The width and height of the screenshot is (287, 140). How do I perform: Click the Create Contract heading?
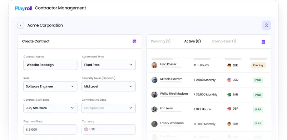[36, 41]
